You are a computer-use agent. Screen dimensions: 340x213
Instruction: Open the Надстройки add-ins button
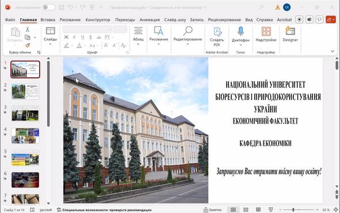[266, 34]
